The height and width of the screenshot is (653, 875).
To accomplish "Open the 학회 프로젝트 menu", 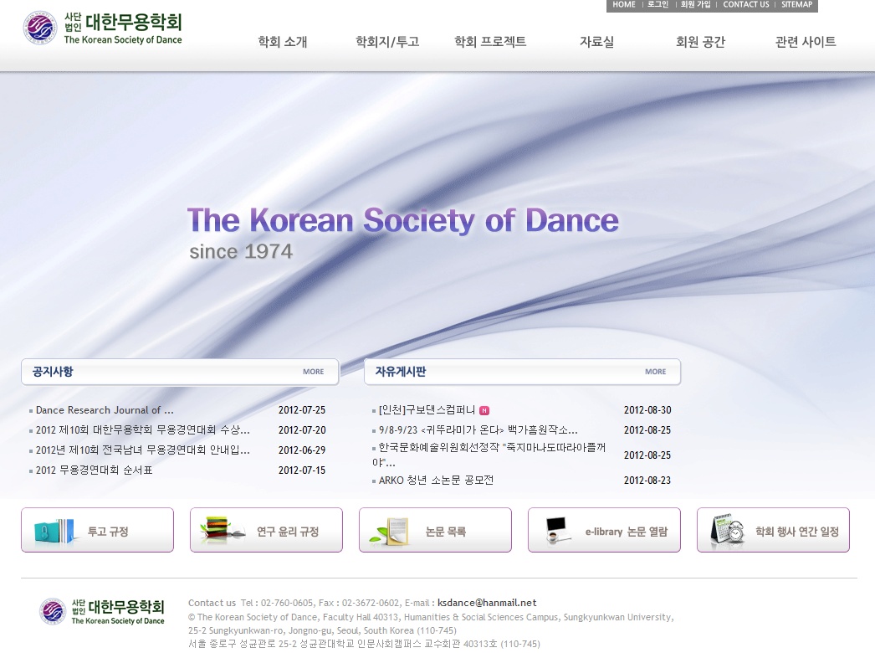I will pyautogui.click(x=490, y=42).
